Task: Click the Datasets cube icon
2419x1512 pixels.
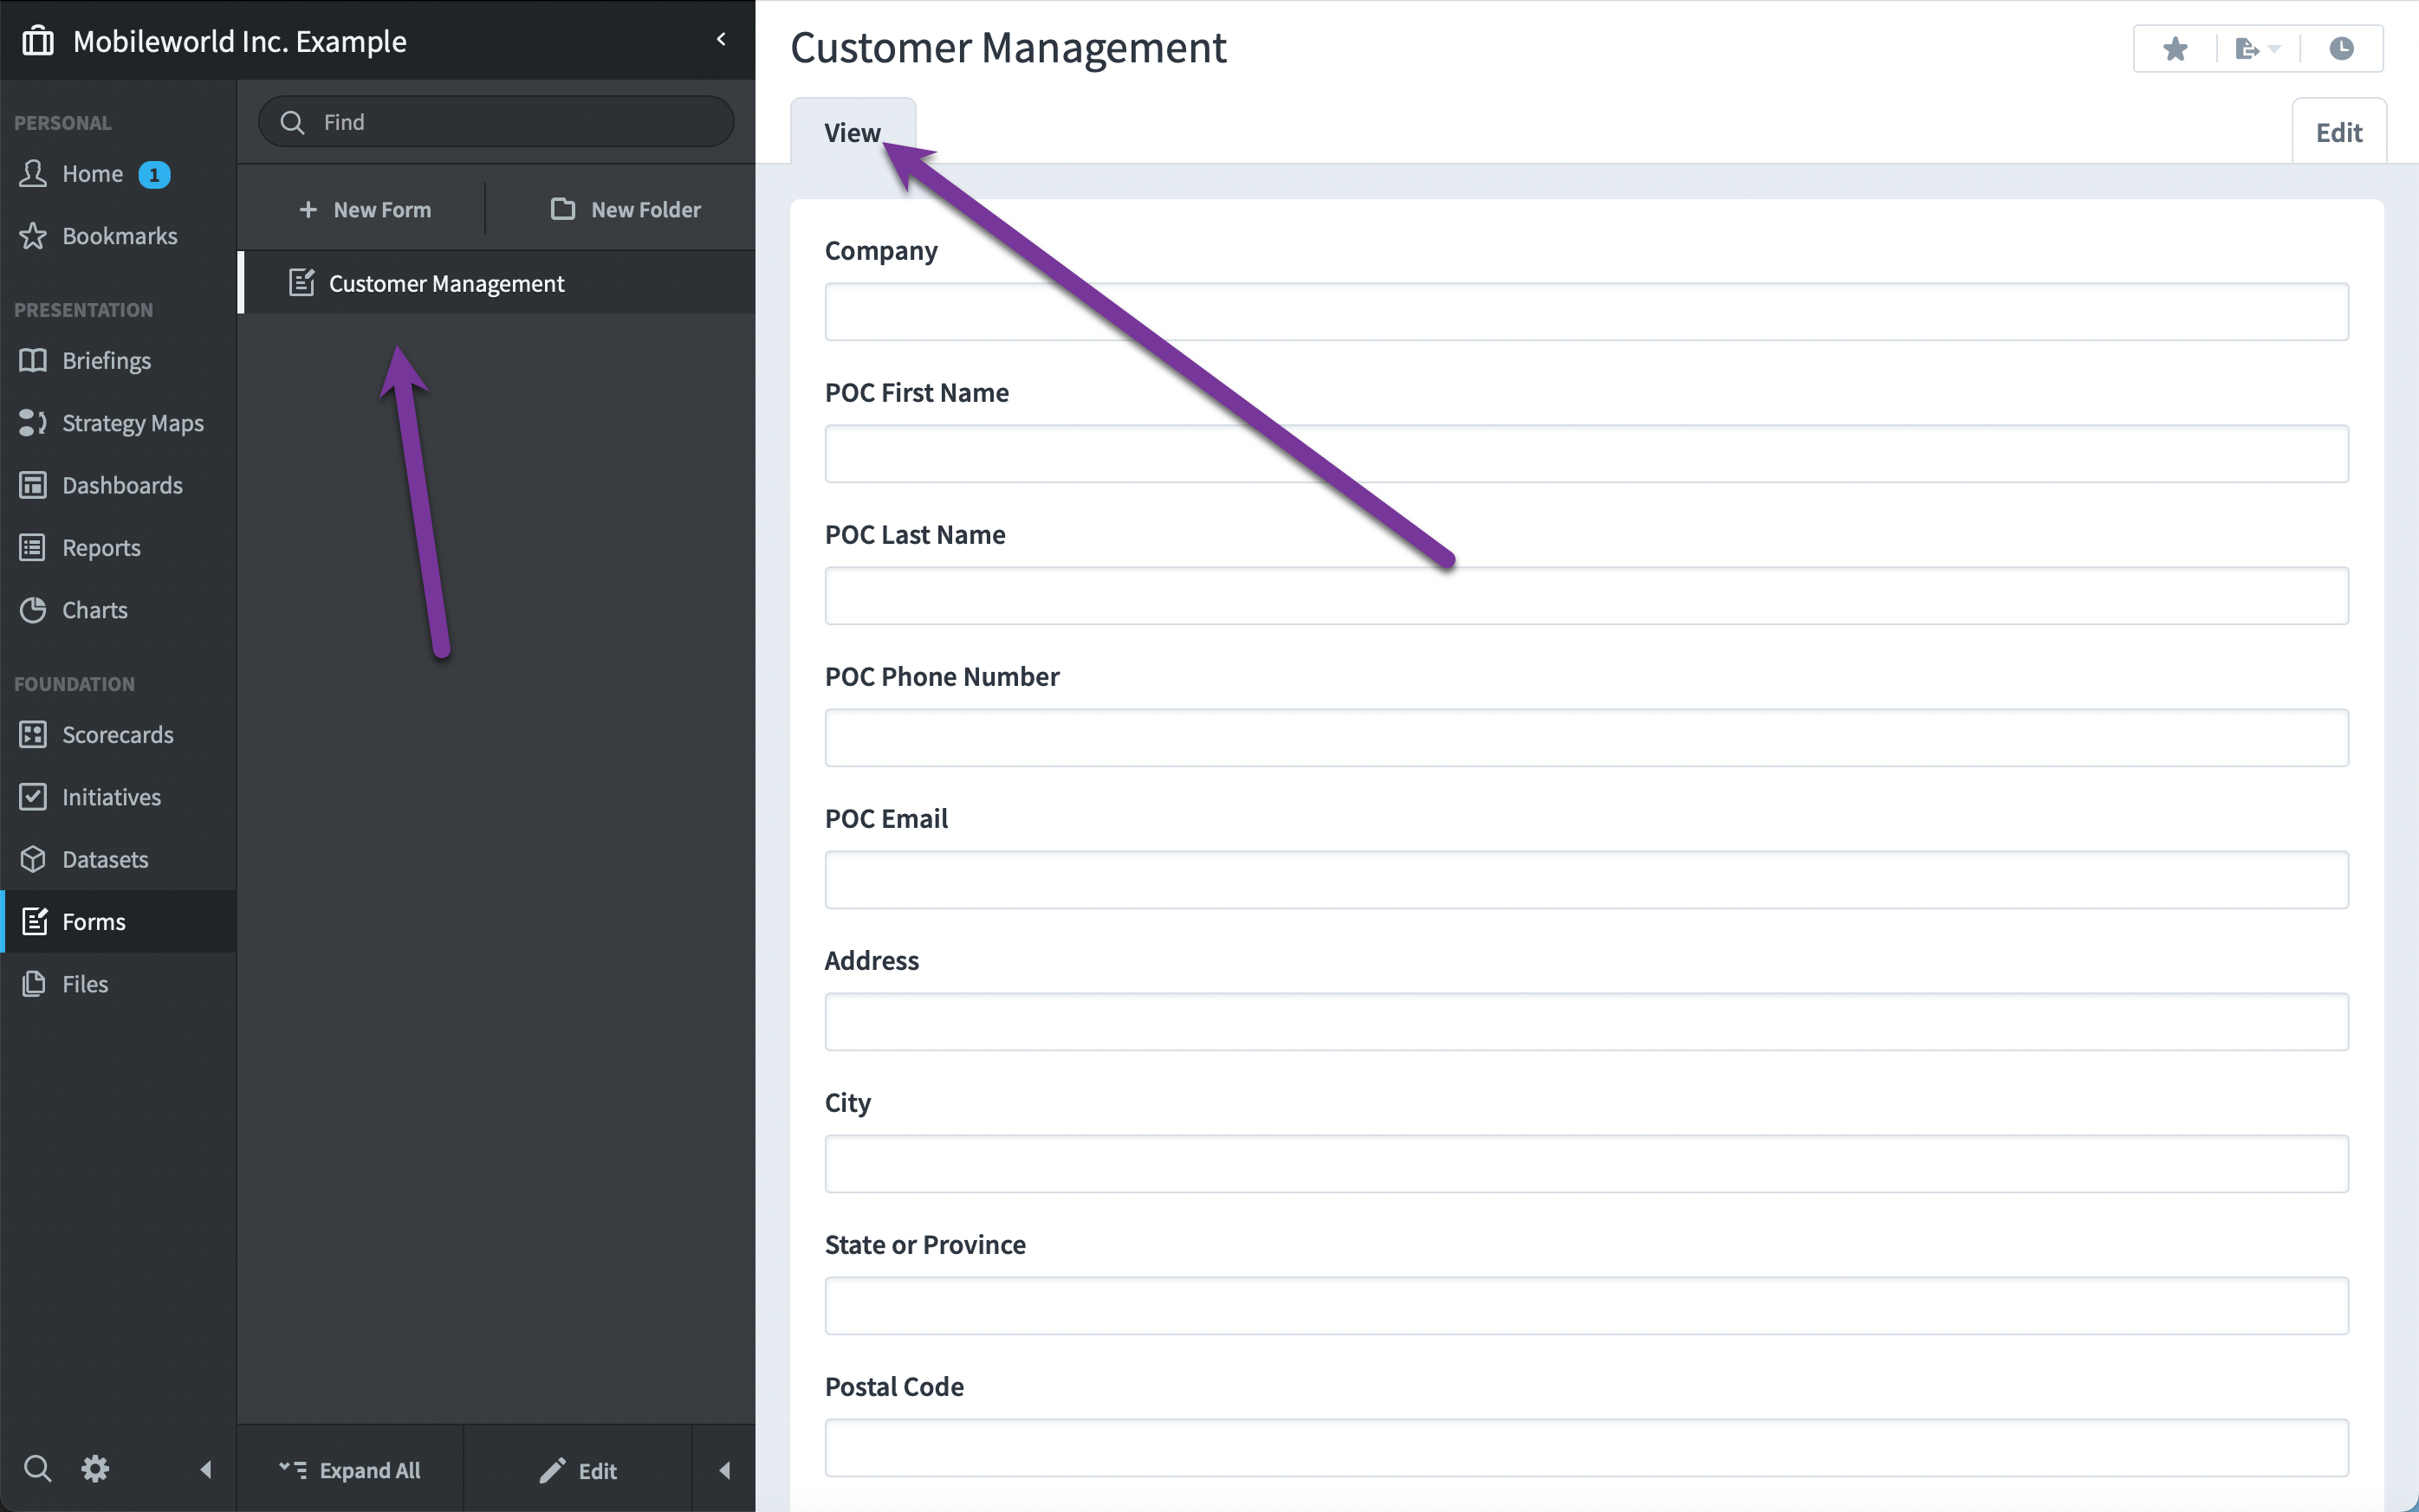Action: [x=33, y=859]
